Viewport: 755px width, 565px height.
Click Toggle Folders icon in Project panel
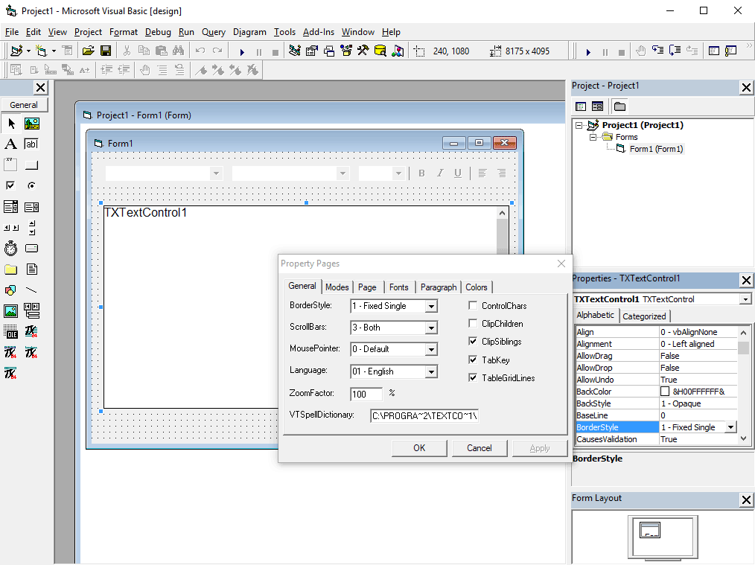point(619,106)
